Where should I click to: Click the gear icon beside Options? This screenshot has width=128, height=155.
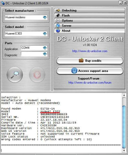click(x=58, y=21)
